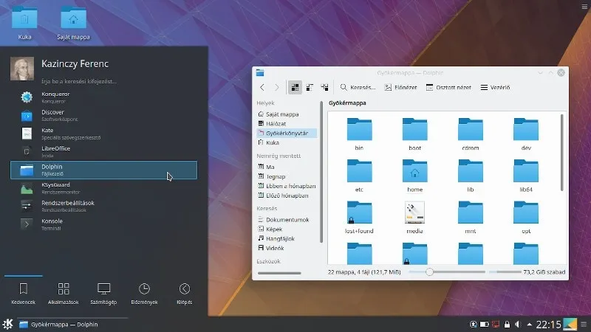Screen dimensions: 591x332
Task: Switch to the Számítógép tab
Action: (x=104, y=293)
